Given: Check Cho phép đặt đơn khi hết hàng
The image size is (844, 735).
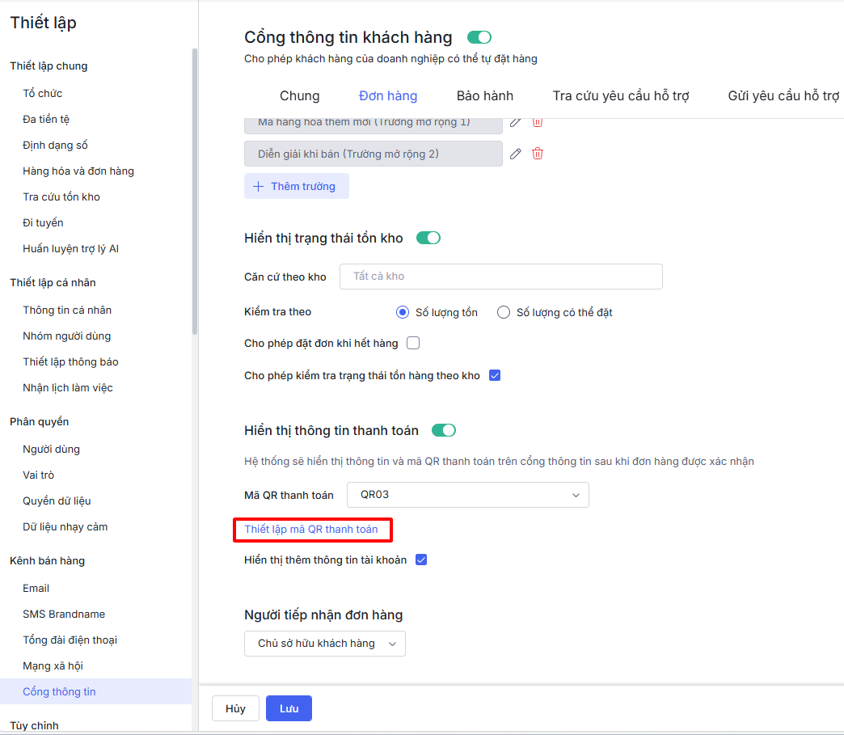Looking at the screenshot, I should (413, 343).
